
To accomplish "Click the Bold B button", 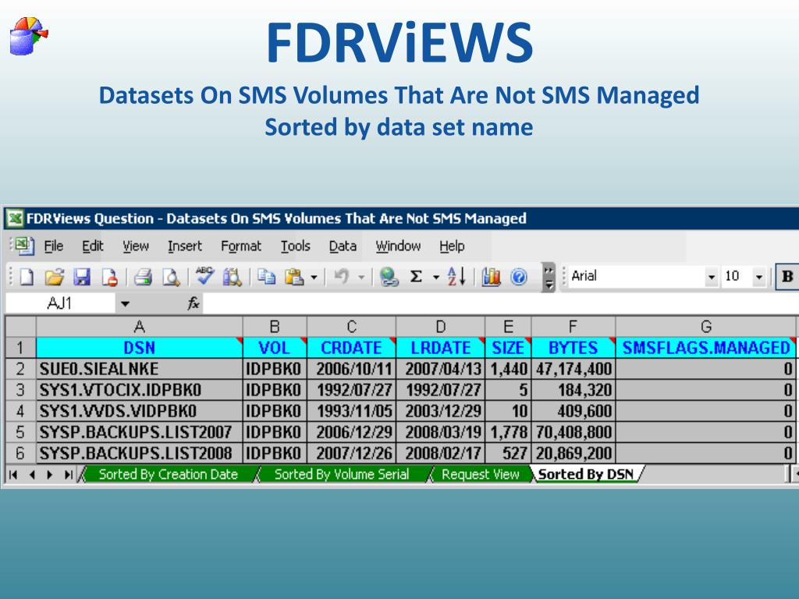I will (x=787, y=276).
